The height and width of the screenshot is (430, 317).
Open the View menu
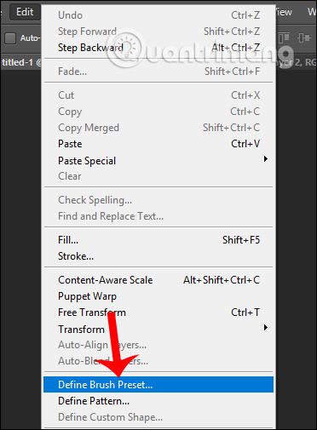284,12
